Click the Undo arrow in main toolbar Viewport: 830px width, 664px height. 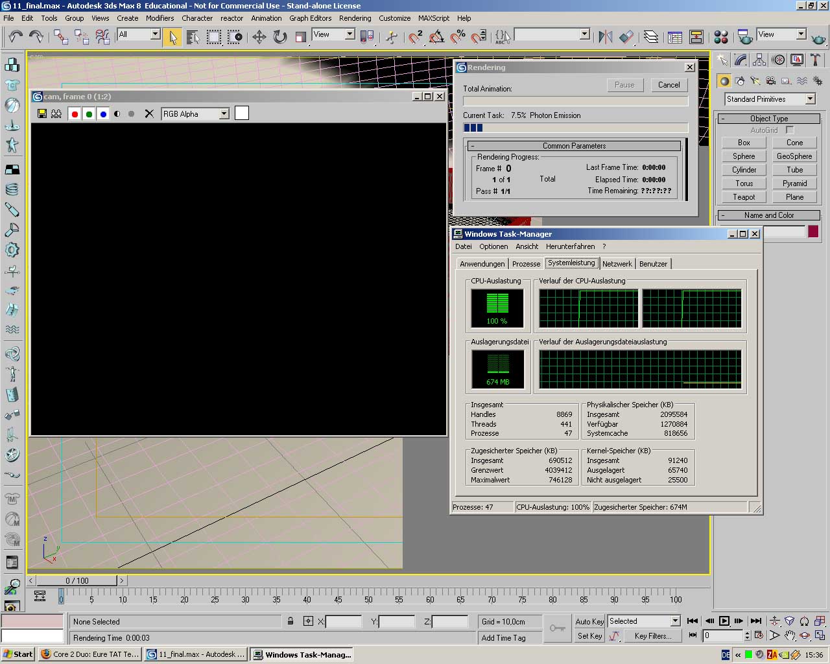click(15, 36)
